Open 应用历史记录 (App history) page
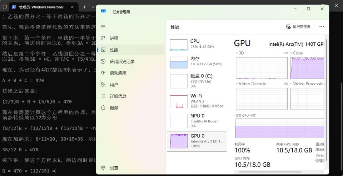Image resolution: width=343 pixels, height=176 pixels. point(131,61)
